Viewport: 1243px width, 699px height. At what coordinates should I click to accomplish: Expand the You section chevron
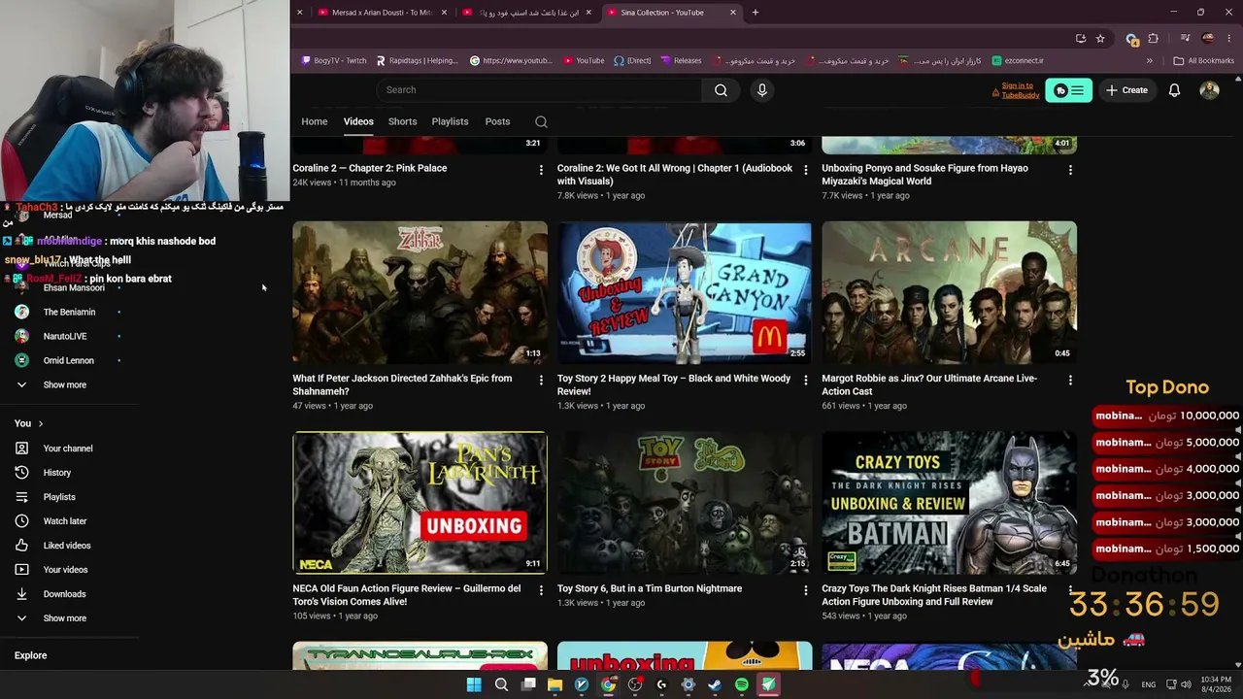41,423
